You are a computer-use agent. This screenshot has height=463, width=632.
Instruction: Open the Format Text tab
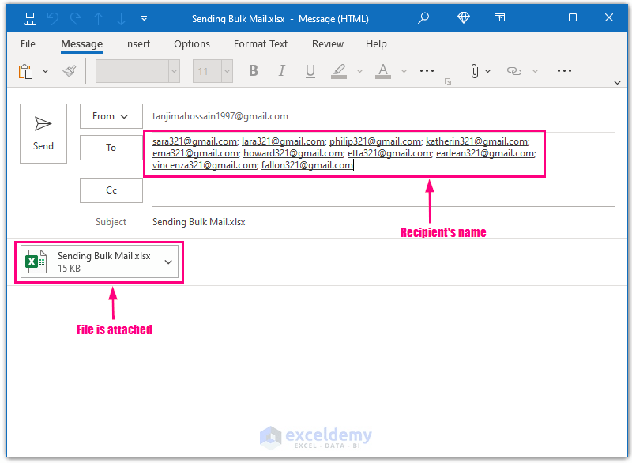pos(261,44)
